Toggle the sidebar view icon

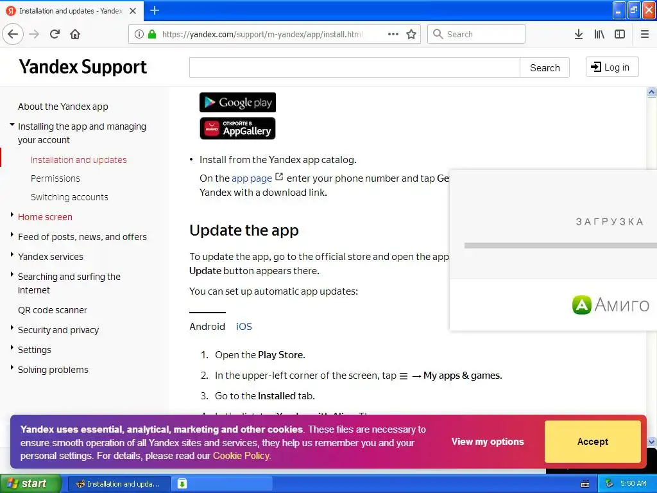[x=620, y=35]
